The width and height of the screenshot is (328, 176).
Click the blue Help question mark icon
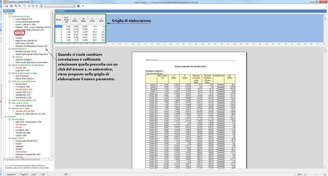pyautogui.click(x=78, y=6)
